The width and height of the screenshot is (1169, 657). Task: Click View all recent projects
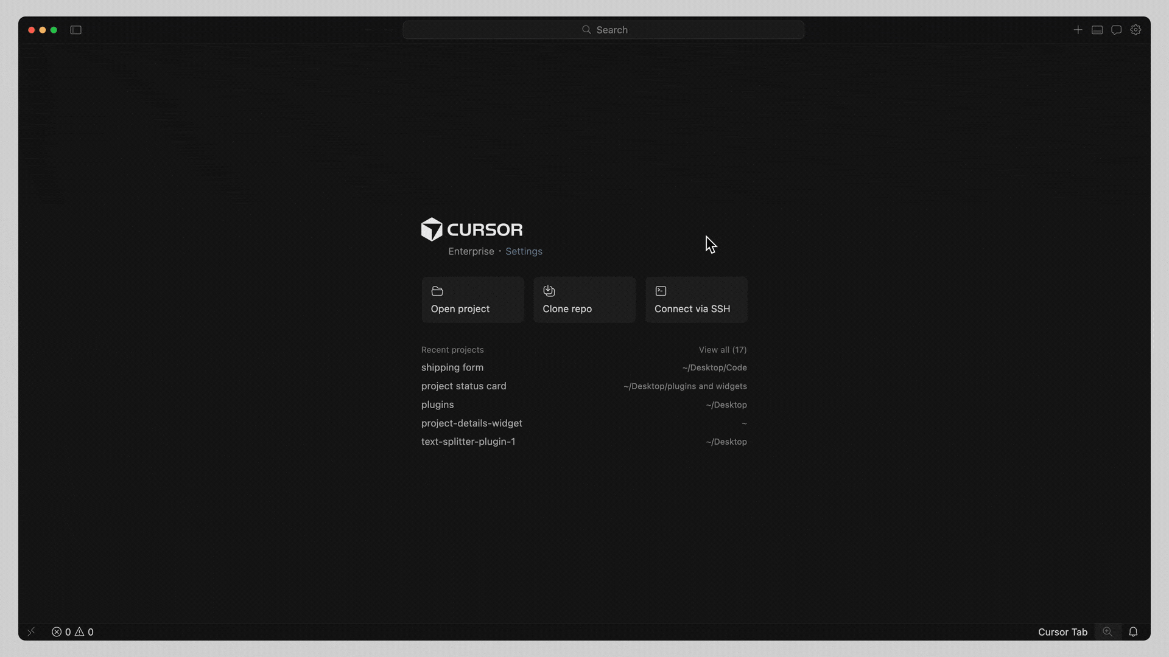point(722,350)
